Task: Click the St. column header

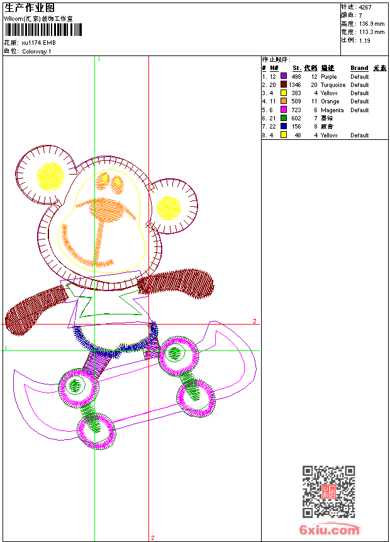Action: click(x=297, y=68)
